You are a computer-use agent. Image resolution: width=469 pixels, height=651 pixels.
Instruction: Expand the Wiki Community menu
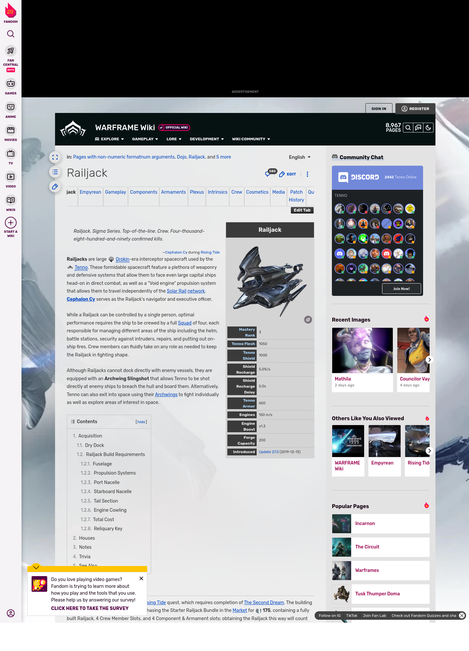tap(251, 139)
